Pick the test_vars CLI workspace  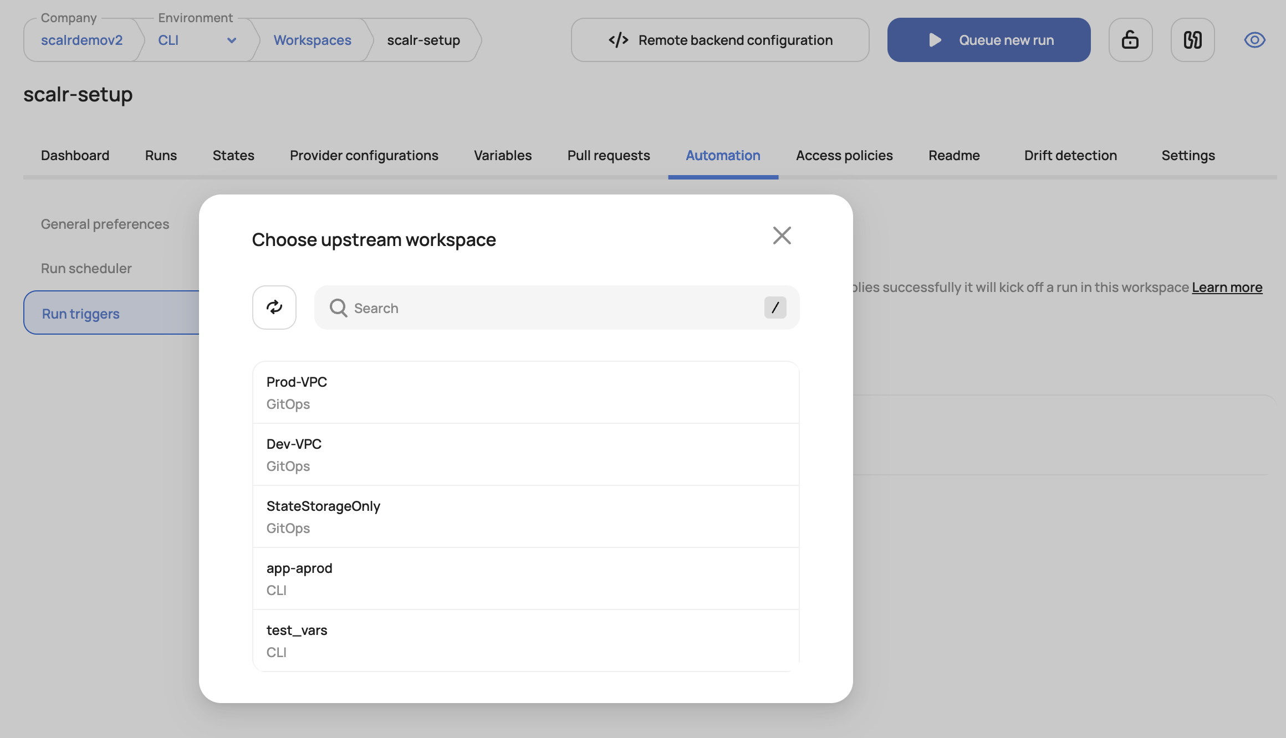[525, 640]
